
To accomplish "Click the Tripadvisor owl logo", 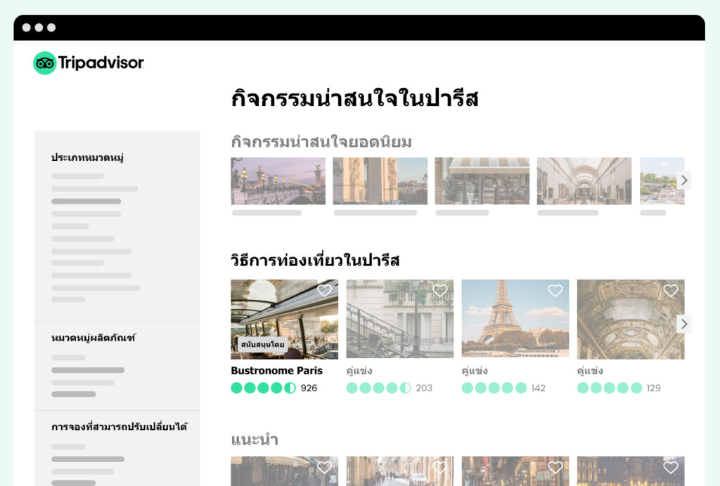I will click(x=44, y=63).
